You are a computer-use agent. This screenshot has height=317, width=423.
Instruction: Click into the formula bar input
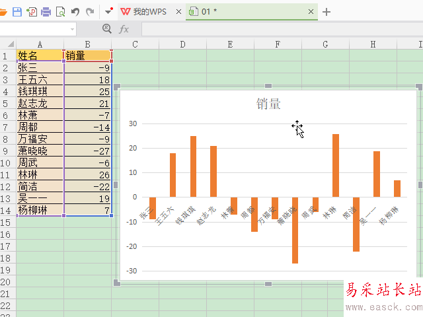pos(282,29)
